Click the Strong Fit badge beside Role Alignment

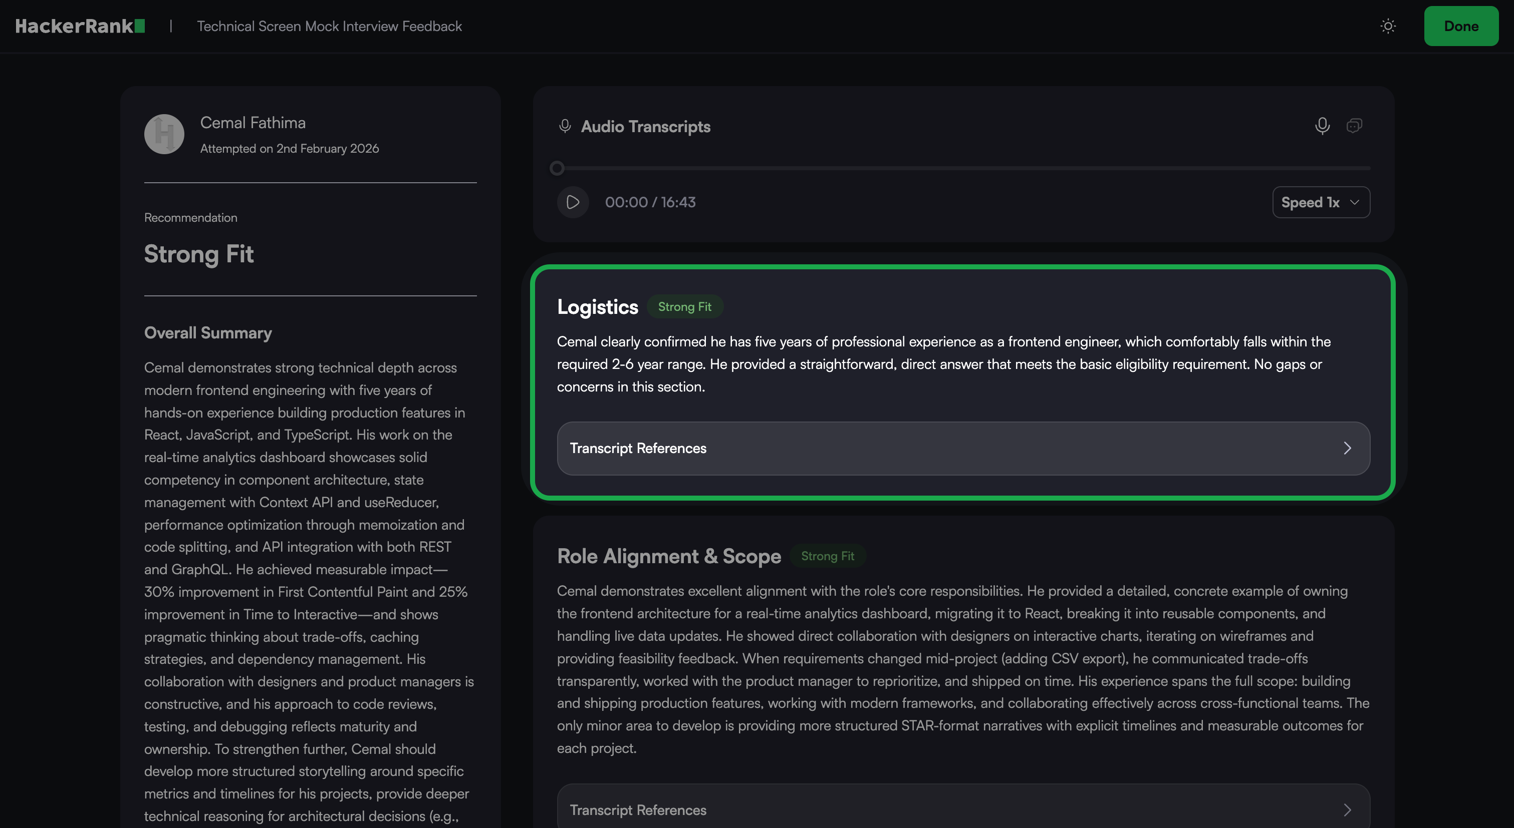(x=827, y=556)
